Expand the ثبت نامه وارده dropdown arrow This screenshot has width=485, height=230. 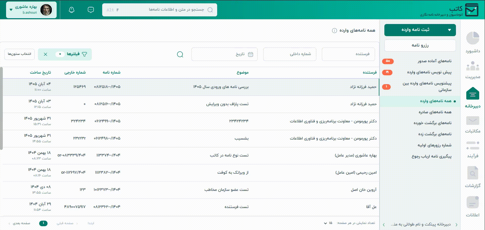(449, 30)
